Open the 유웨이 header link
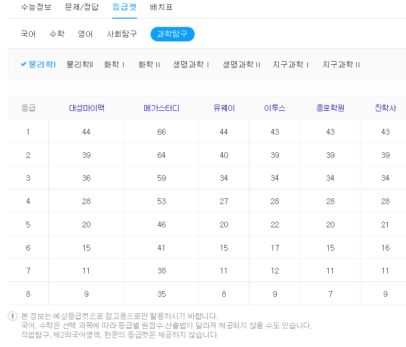Screen dimensions: 406x347 (x=224, y=108)
